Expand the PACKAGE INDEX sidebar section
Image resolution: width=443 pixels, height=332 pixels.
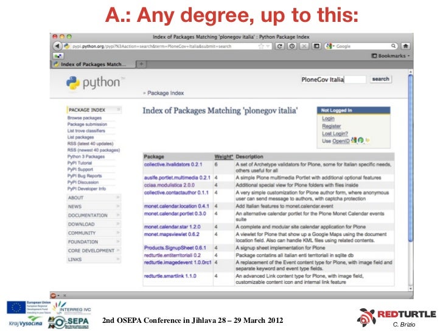94,110
